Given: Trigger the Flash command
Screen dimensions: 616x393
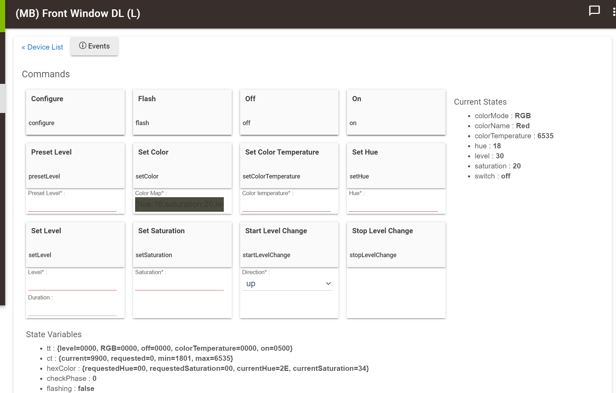Looking at the screenshot, I should pyautogui.click(x=182, y=112).
